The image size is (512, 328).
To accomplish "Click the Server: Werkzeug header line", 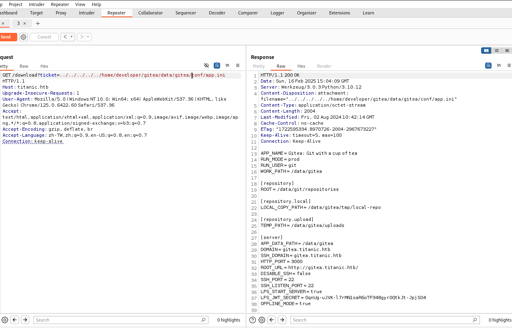I will (x=311, y=87).
